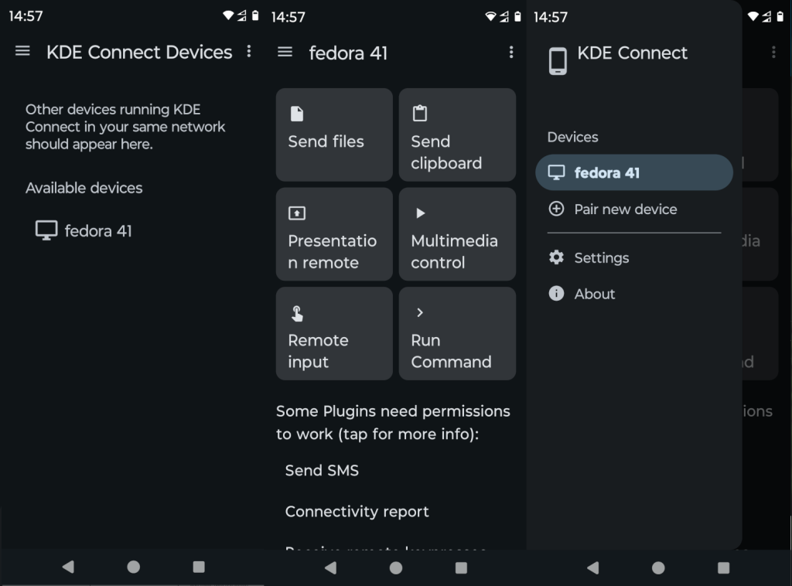
Task: Select fedora 41 under Available devices
Action: click(84, 230)
